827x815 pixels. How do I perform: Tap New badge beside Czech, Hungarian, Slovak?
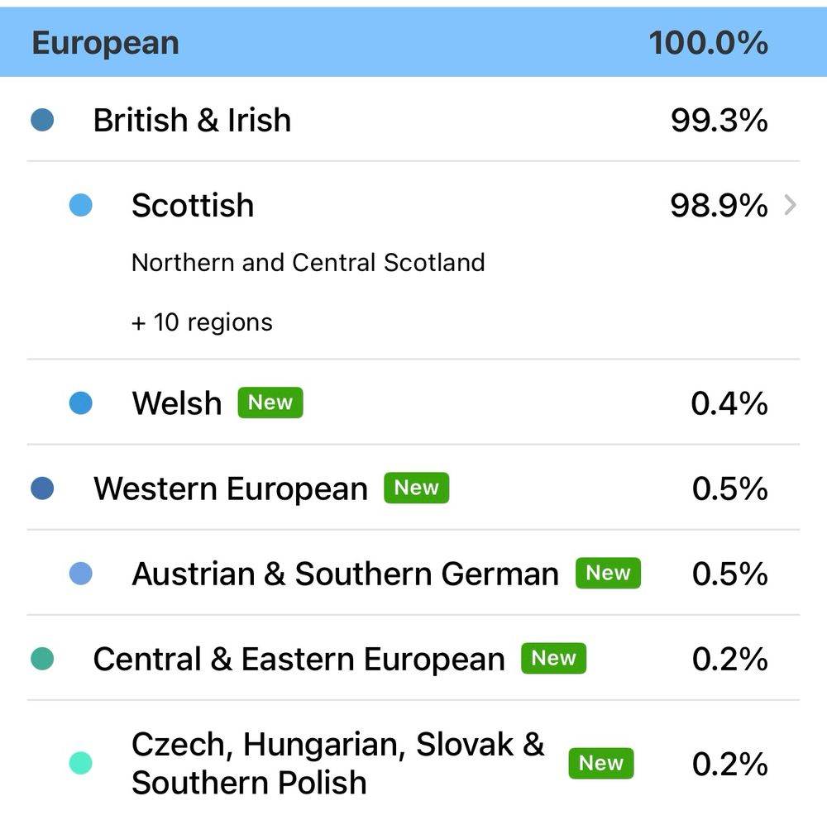[x=600, y=763]
